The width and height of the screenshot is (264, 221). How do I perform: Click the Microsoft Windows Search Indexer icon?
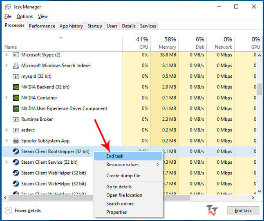click(x=16, y=65)
